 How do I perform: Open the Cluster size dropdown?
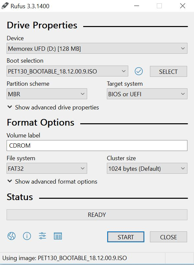(147, 168)
